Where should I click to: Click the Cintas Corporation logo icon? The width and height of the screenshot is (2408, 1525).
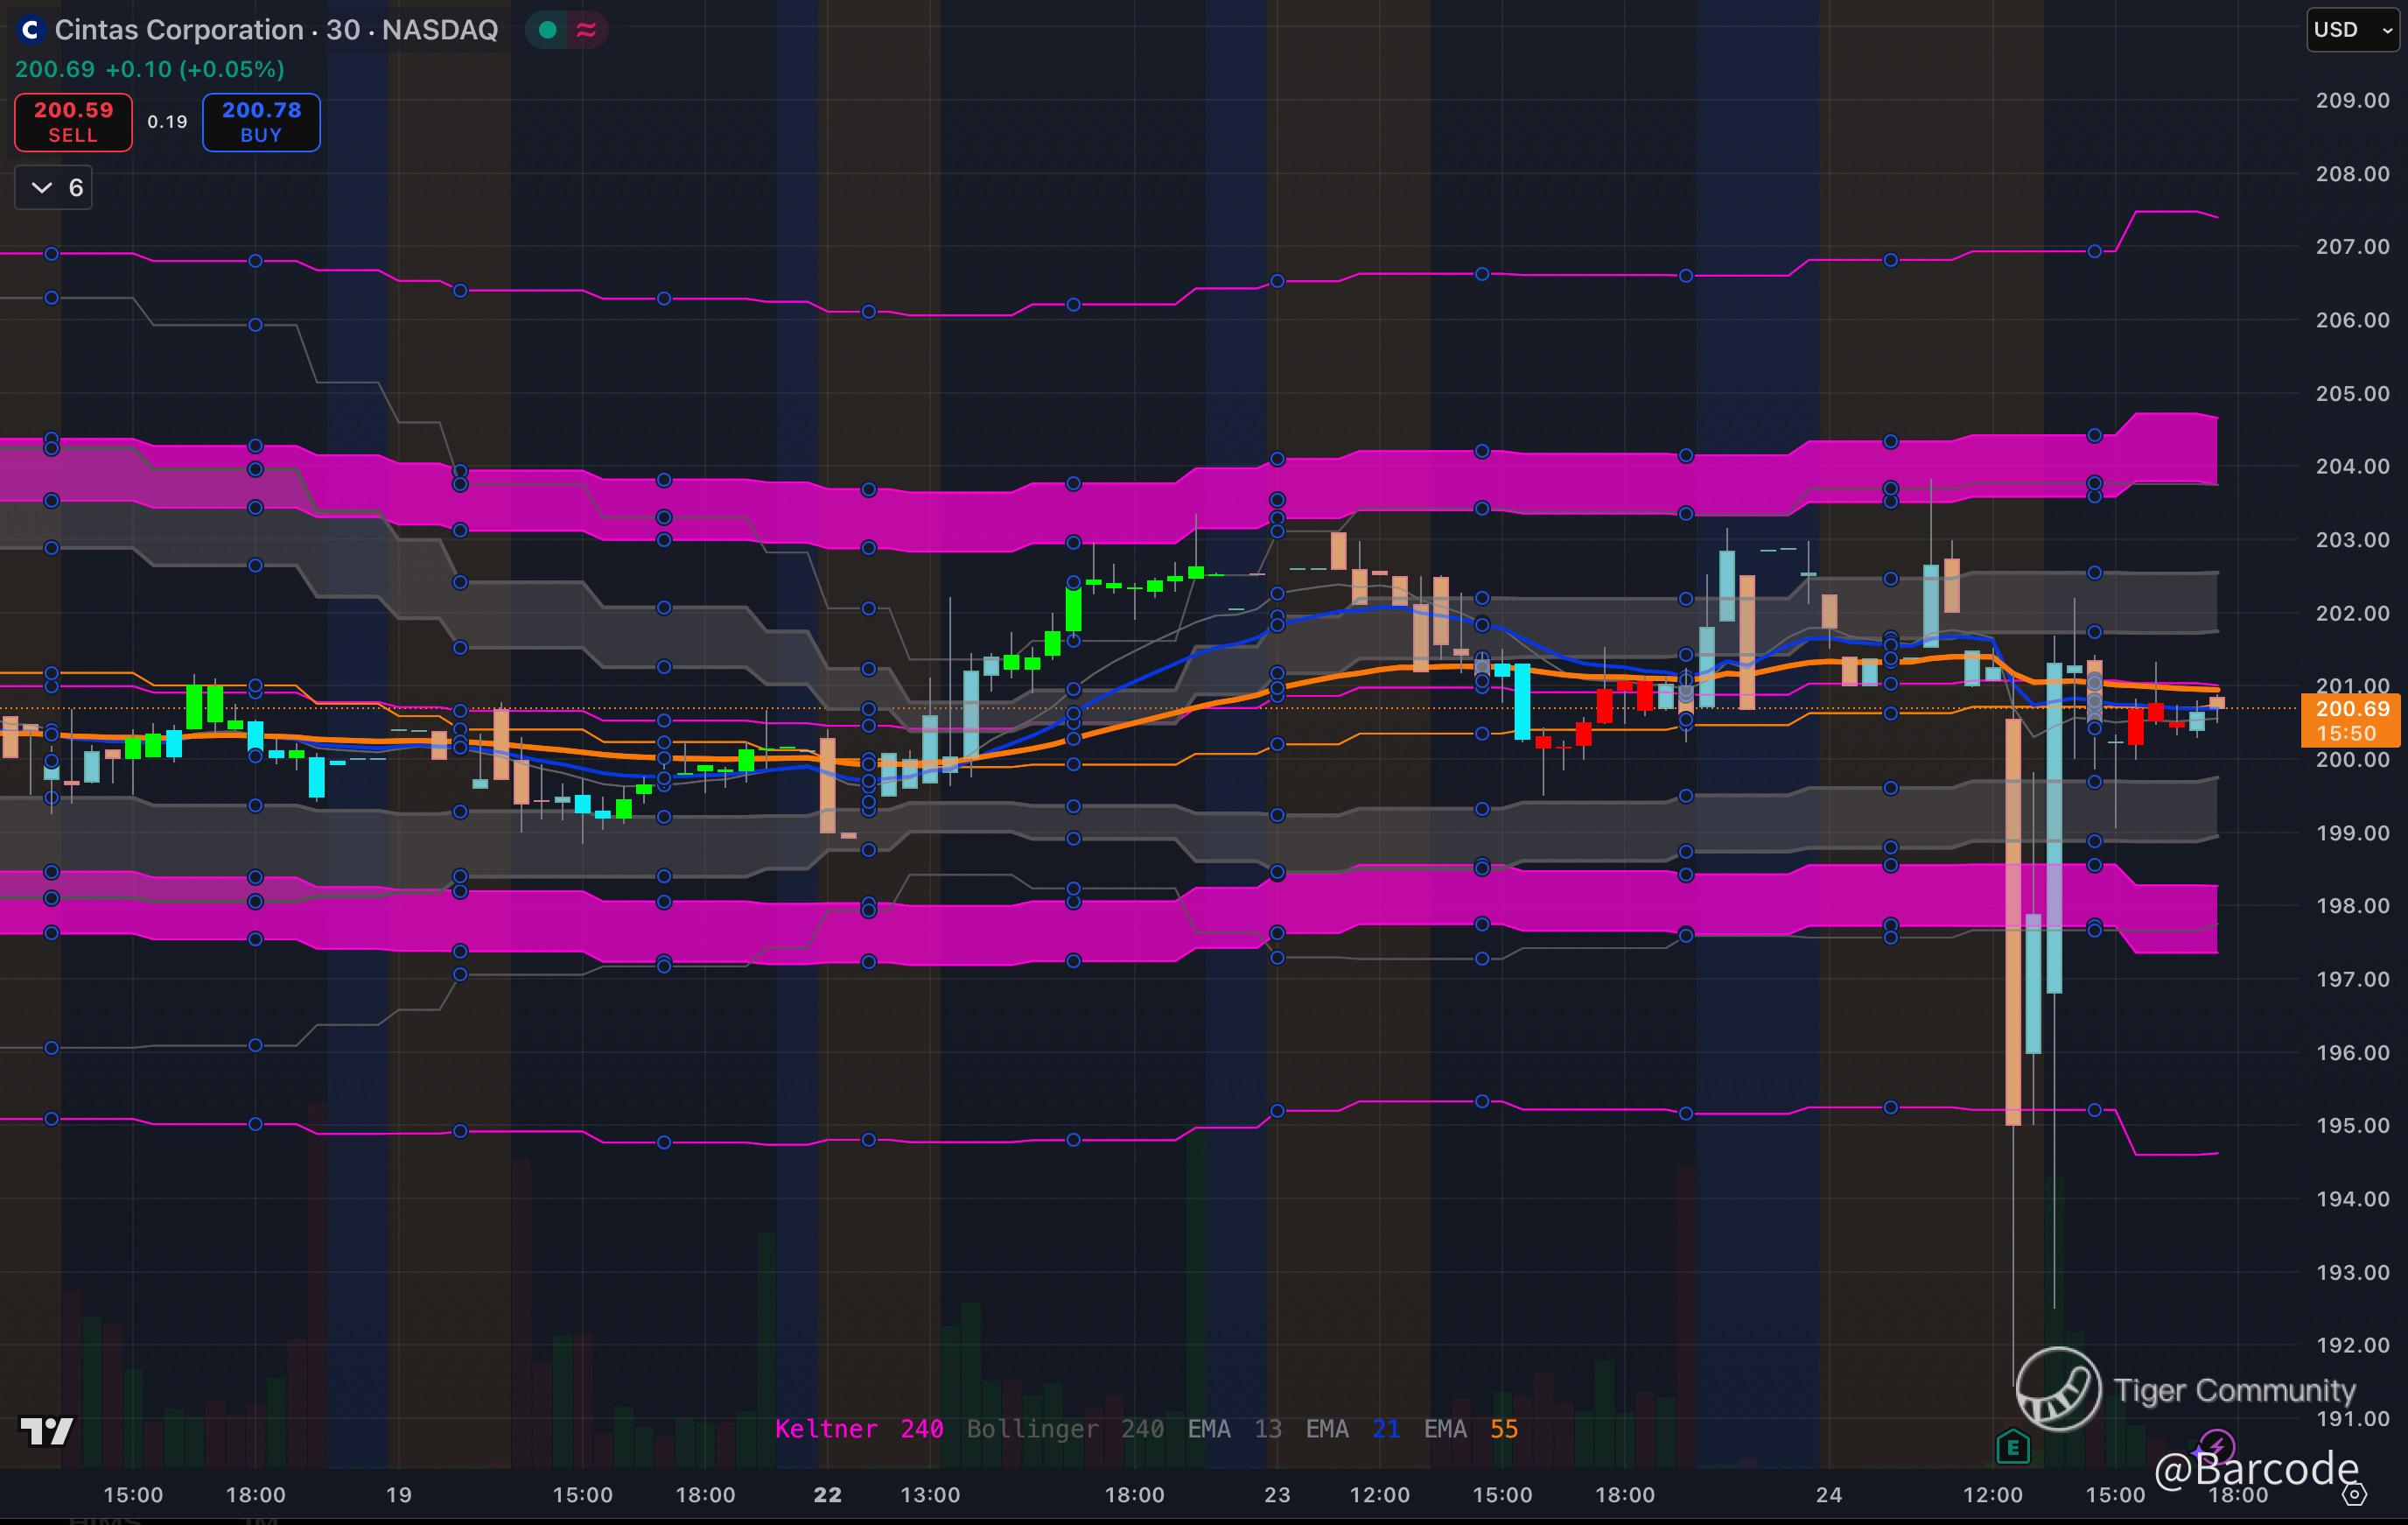30,30
